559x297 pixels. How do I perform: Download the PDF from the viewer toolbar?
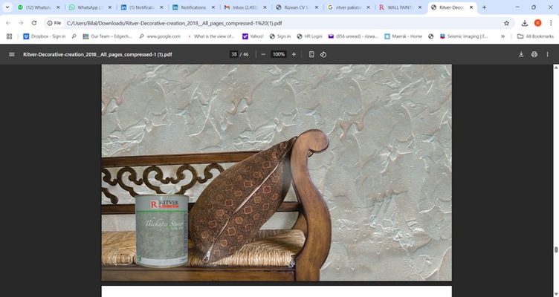[x=521, y=54]
